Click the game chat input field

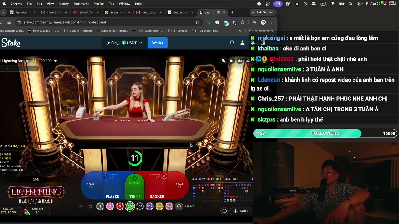pos(19,68)
